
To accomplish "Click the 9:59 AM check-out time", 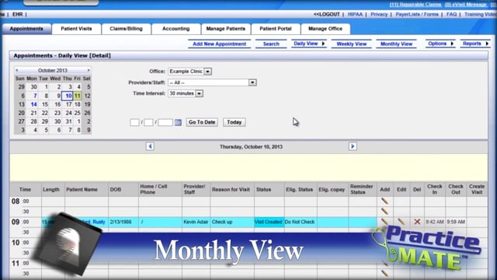I will tap(456, 222).
